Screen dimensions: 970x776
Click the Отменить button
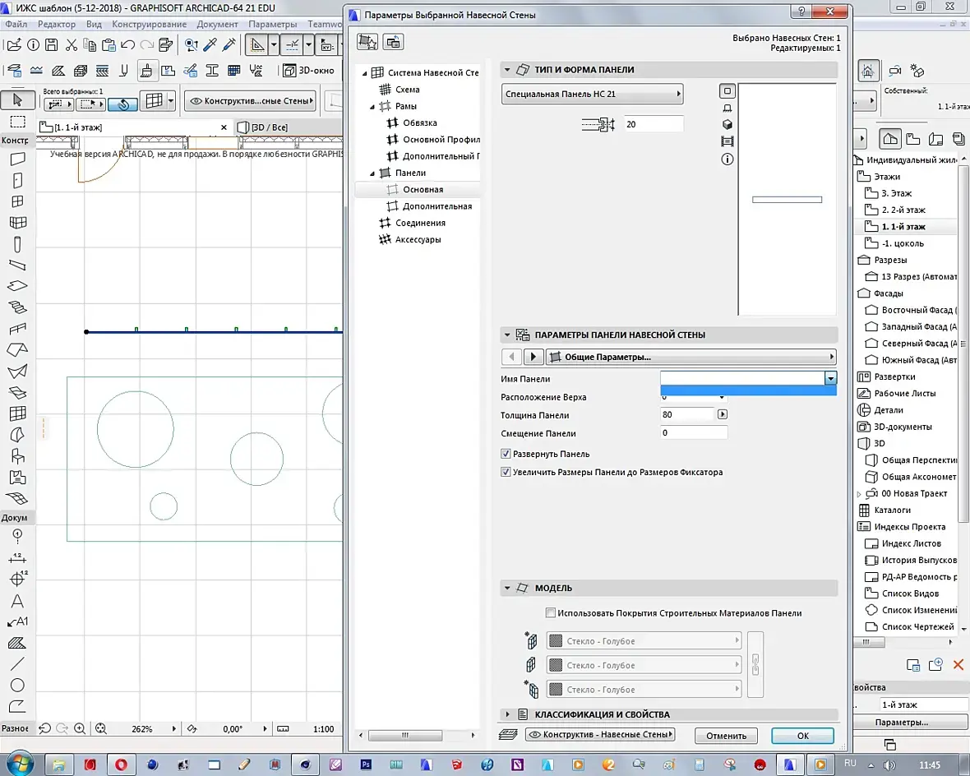726,736
